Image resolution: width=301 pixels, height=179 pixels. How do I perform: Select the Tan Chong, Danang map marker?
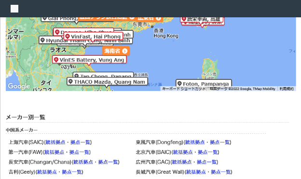(x=103, y=75)
